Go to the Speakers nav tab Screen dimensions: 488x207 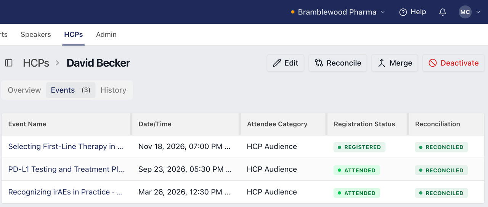[36, 34]
